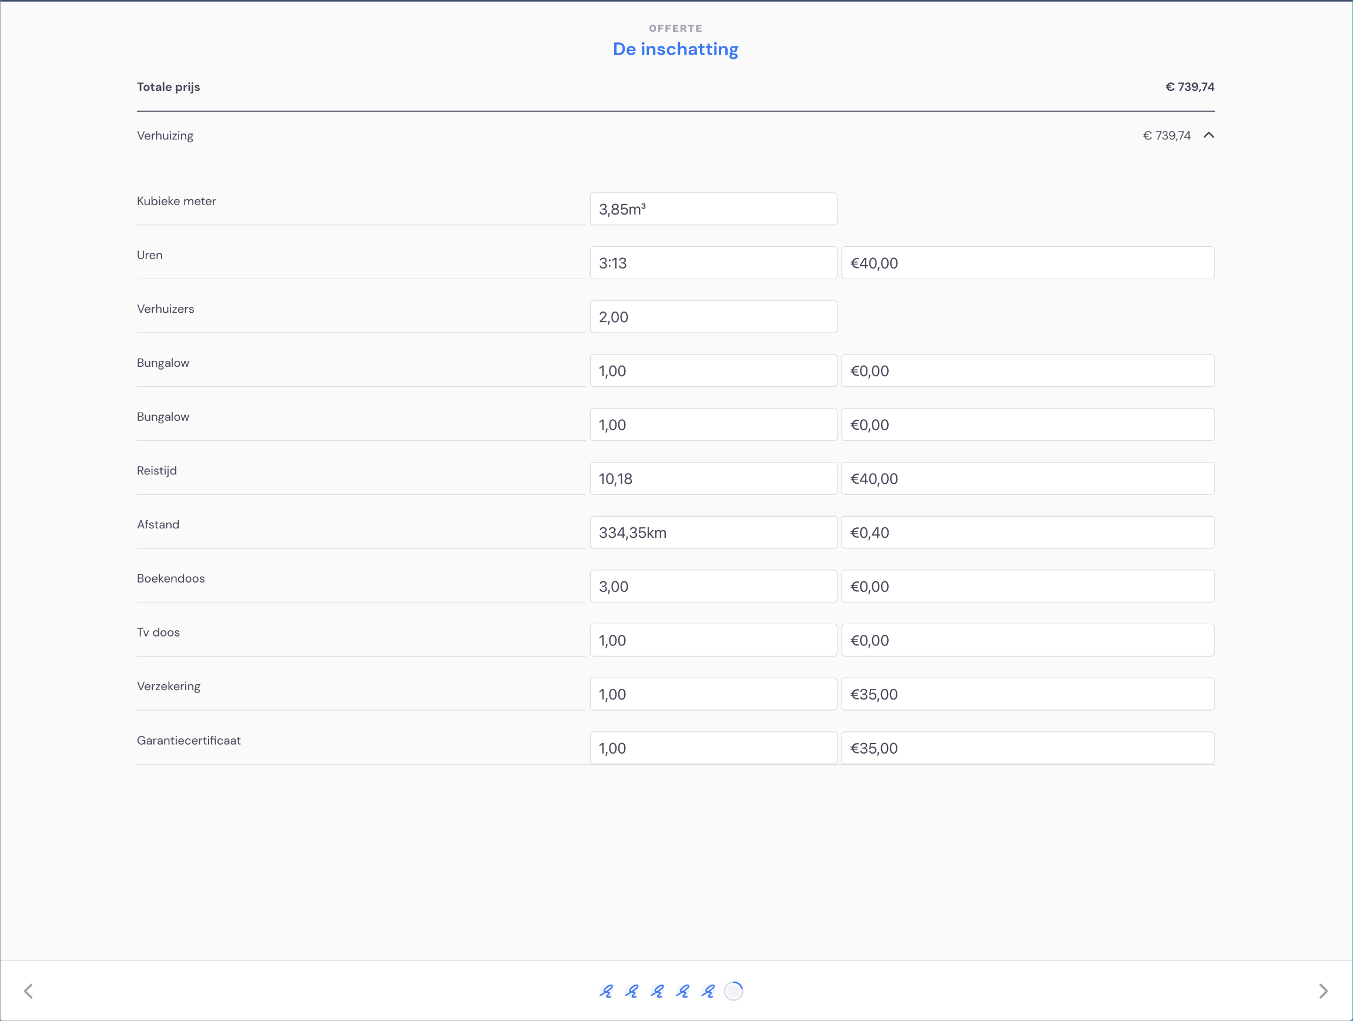Open the second completed step icon
The width and height of the screenshot is (1353, 1021).
[x=632, y=991]
